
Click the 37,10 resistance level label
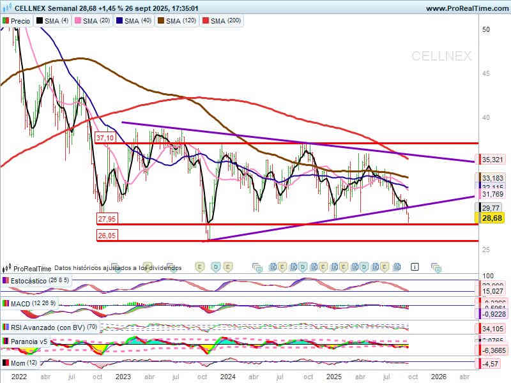point(105,138)
